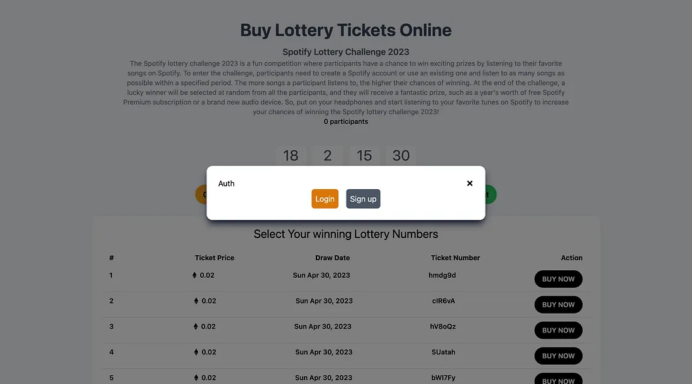Click the countdown box showing 18
The width and height of the screenshot is (692, 384).
291,156
